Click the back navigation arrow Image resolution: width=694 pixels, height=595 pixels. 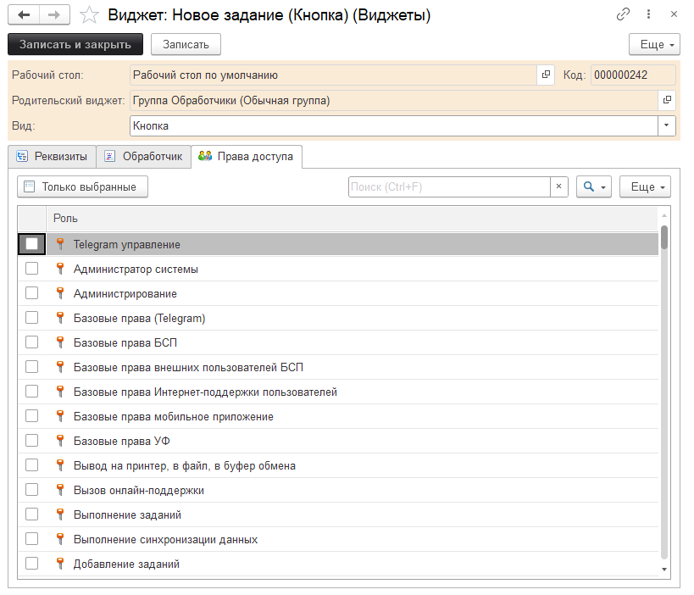(23, 14)
